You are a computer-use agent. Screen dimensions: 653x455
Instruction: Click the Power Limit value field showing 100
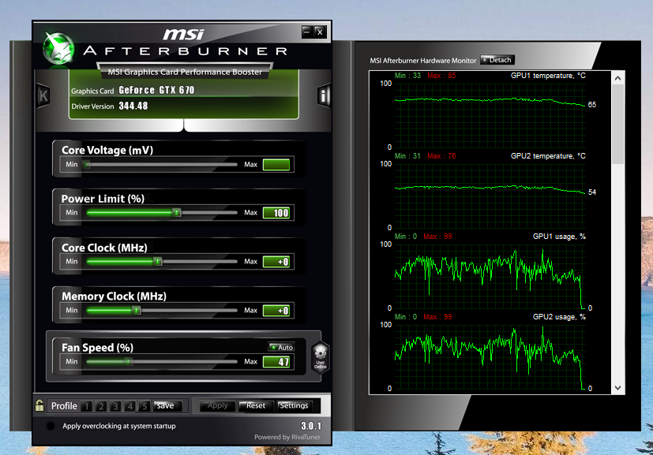[276, 213]
